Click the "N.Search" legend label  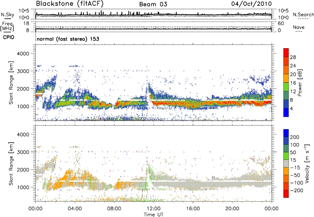[x=303, y=14]
